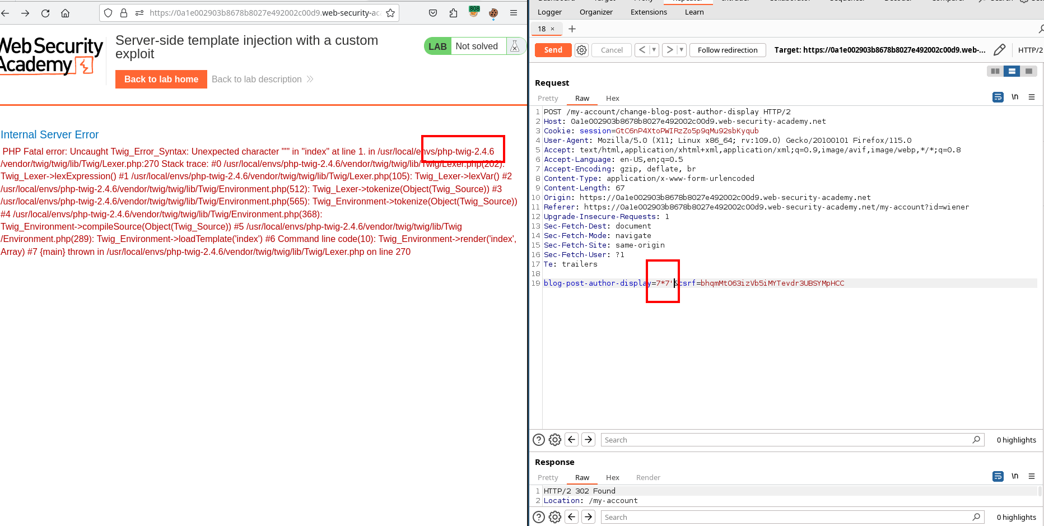Switch response view to Hex

click(612, 477)
